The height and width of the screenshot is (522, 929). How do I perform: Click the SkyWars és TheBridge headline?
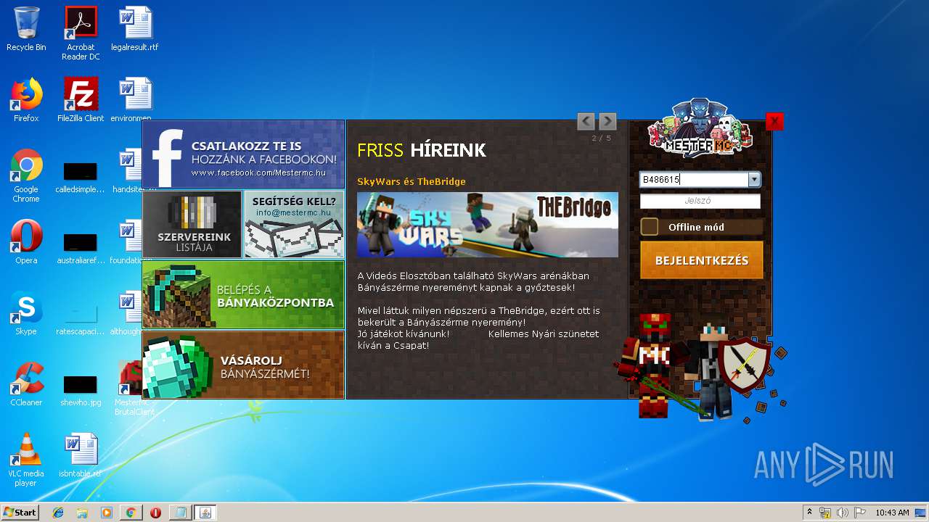(x=412, y=181)
